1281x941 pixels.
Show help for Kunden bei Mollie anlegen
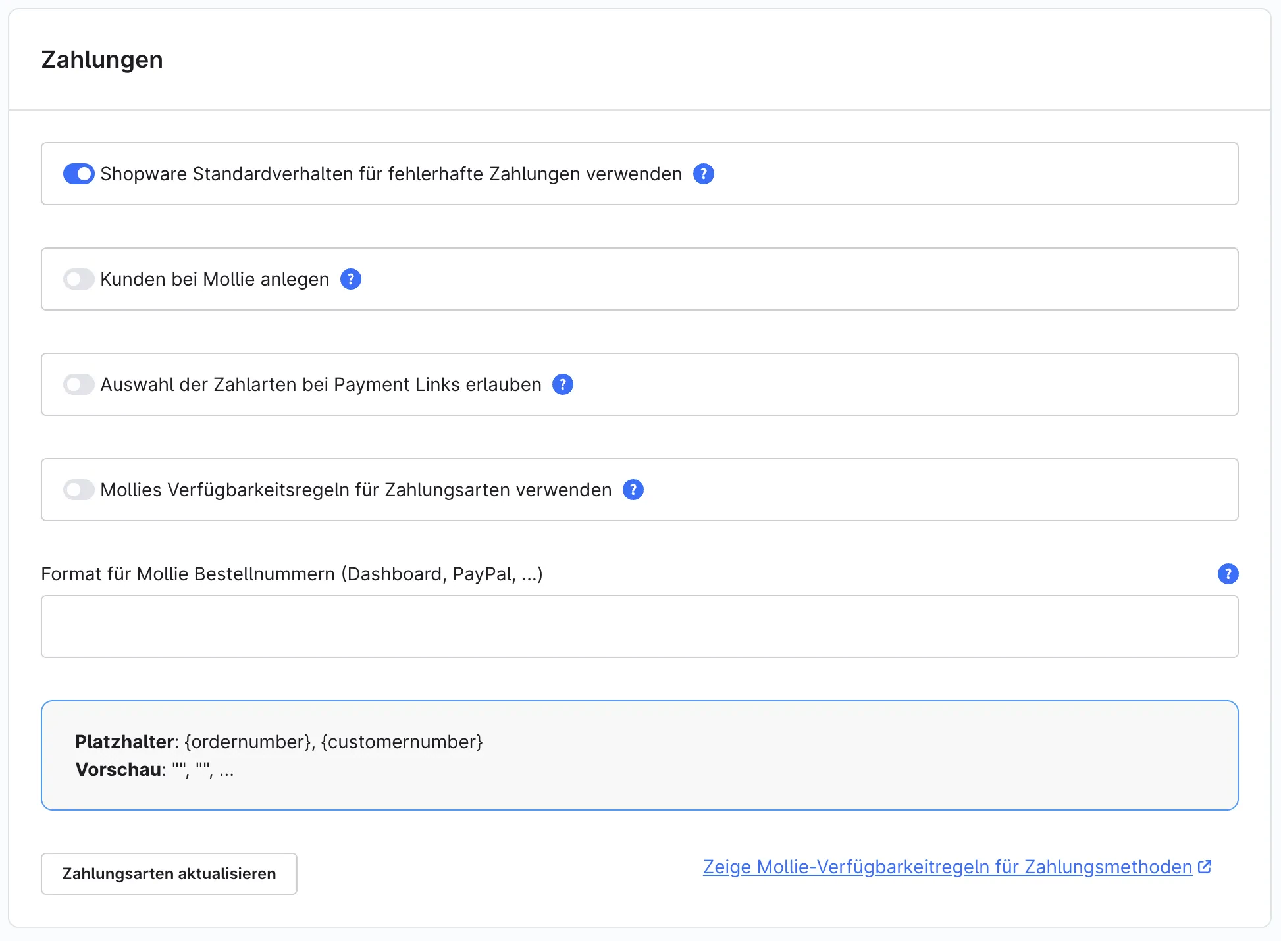tap(351, 279)
